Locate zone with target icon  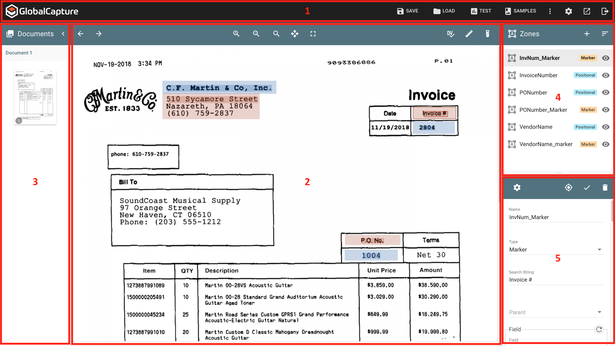pos(569,187)
